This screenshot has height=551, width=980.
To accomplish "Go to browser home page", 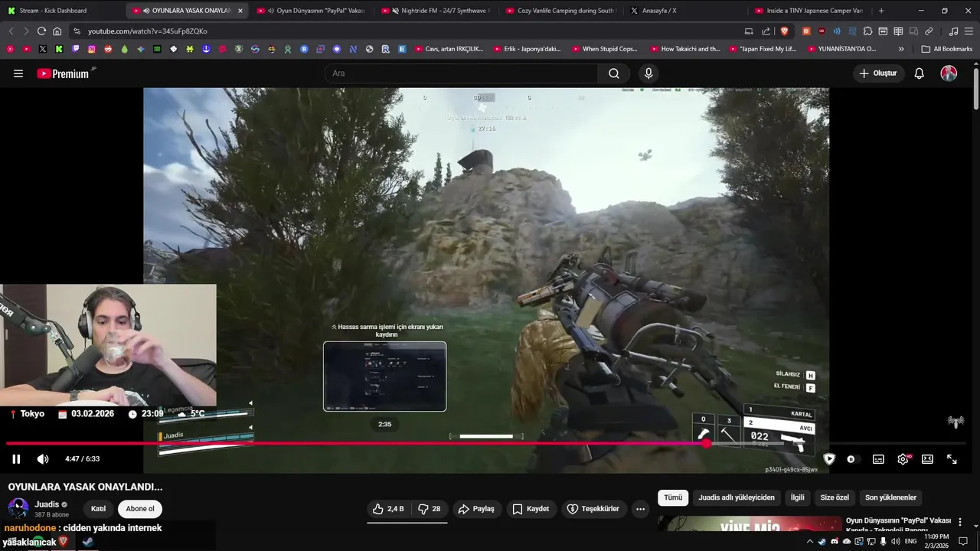I will coord(57,31).
